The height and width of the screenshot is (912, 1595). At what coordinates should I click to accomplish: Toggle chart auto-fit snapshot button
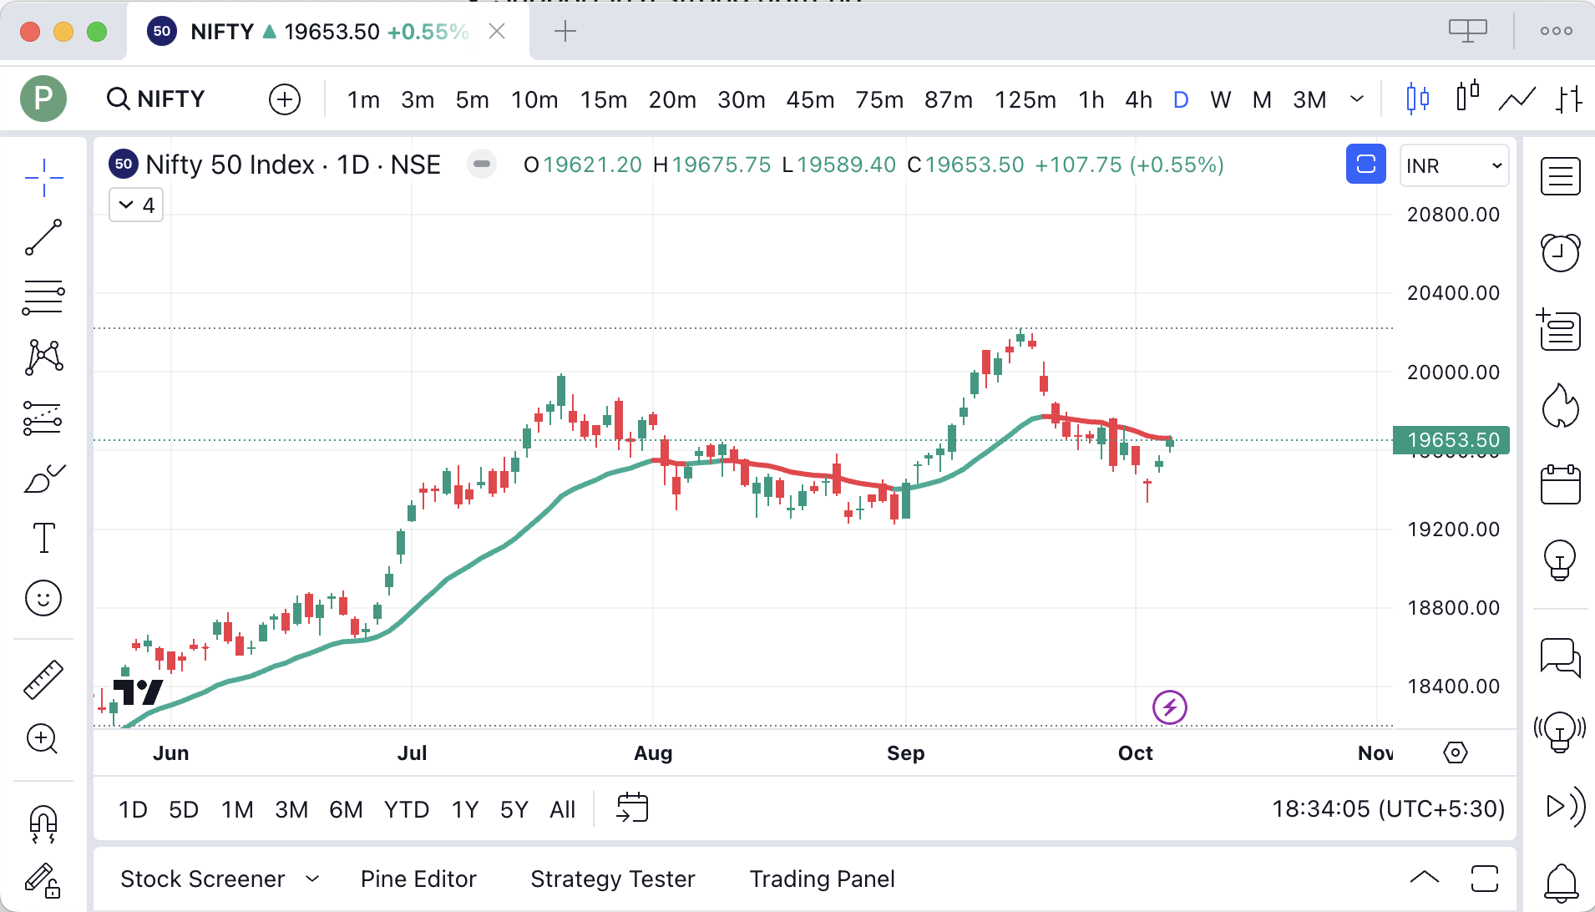pos(1366,165)
